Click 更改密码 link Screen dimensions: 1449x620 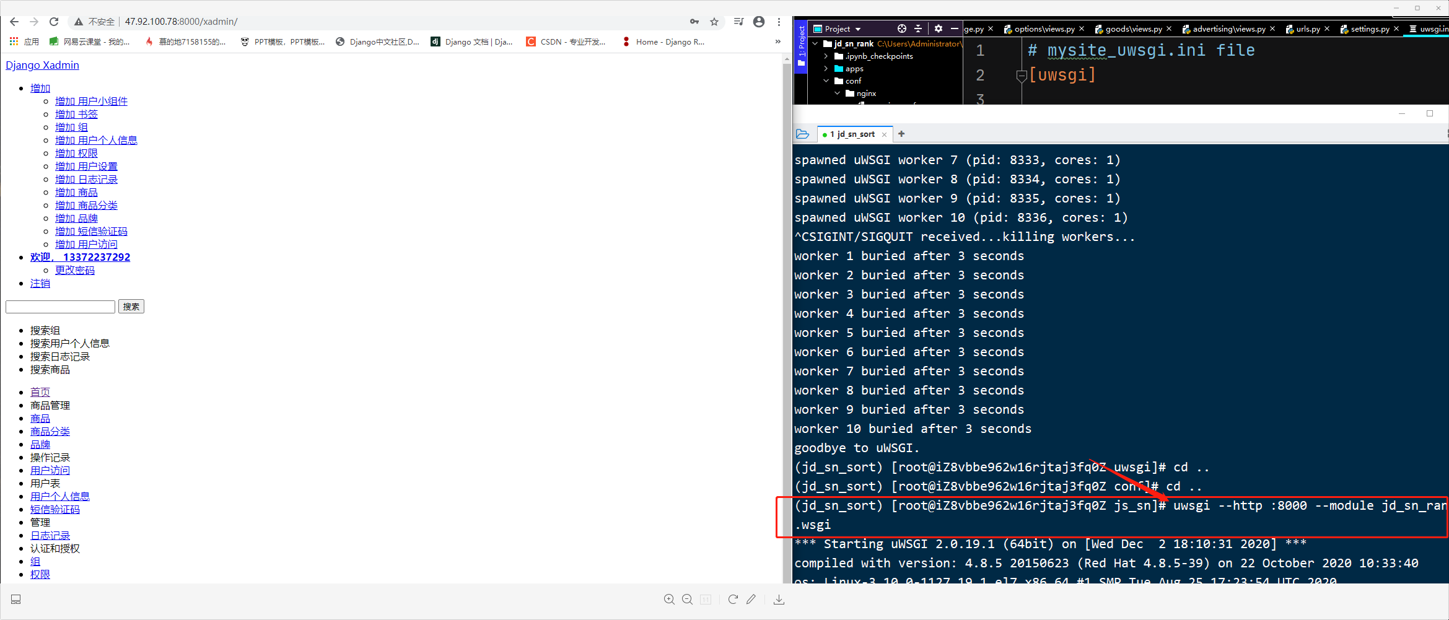point(75,270)
